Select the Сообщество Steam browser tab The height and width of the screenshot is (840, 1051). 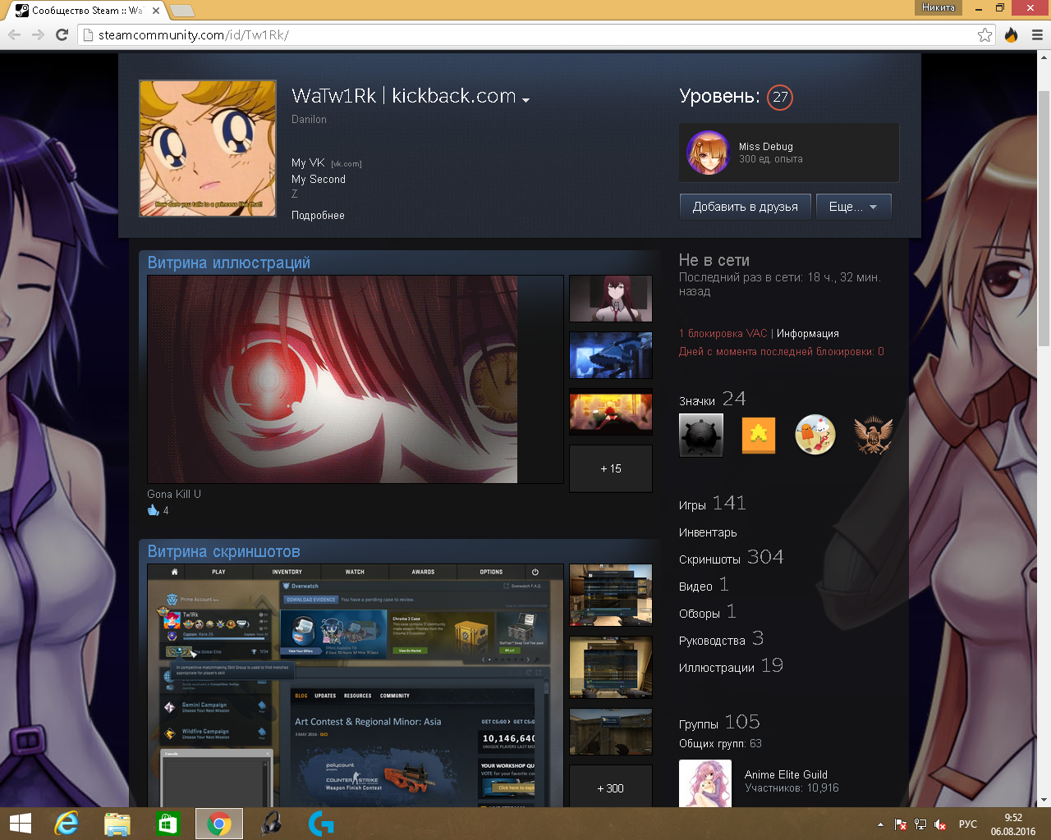point(86,11)
